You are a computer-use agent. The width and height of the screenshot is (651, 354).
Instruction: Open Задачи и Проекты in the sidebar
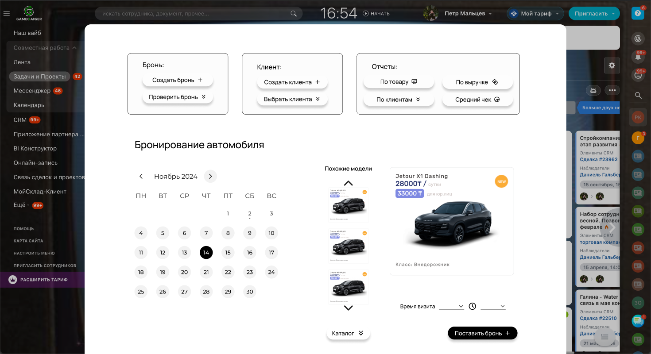pos(39,77)
